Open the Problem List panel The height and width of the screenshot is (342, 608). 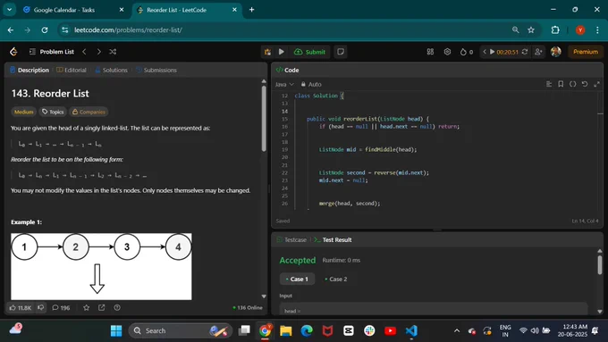(x=52, y=52)
